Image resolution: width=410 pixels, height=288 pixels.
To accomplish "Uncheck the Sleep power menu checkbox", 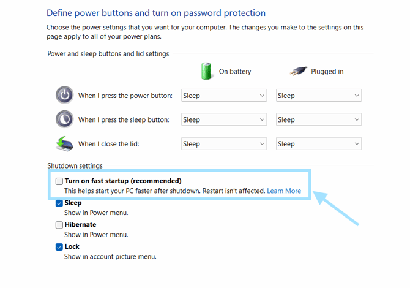I will (x=59, y=203).
